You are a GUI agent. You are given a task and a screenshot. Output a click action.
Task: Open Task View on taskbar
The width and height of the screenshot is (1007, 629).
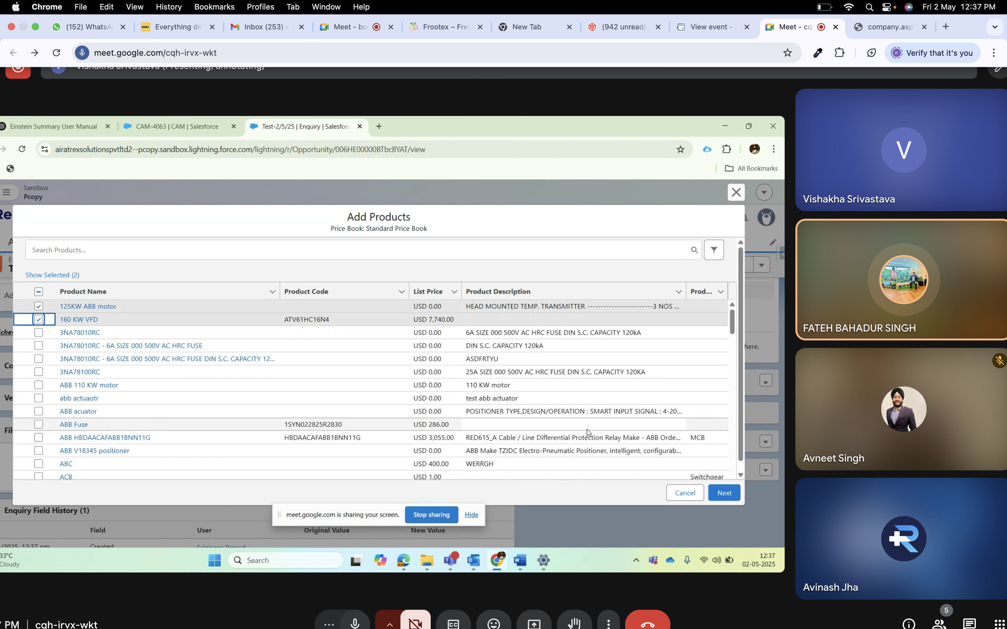356,560
